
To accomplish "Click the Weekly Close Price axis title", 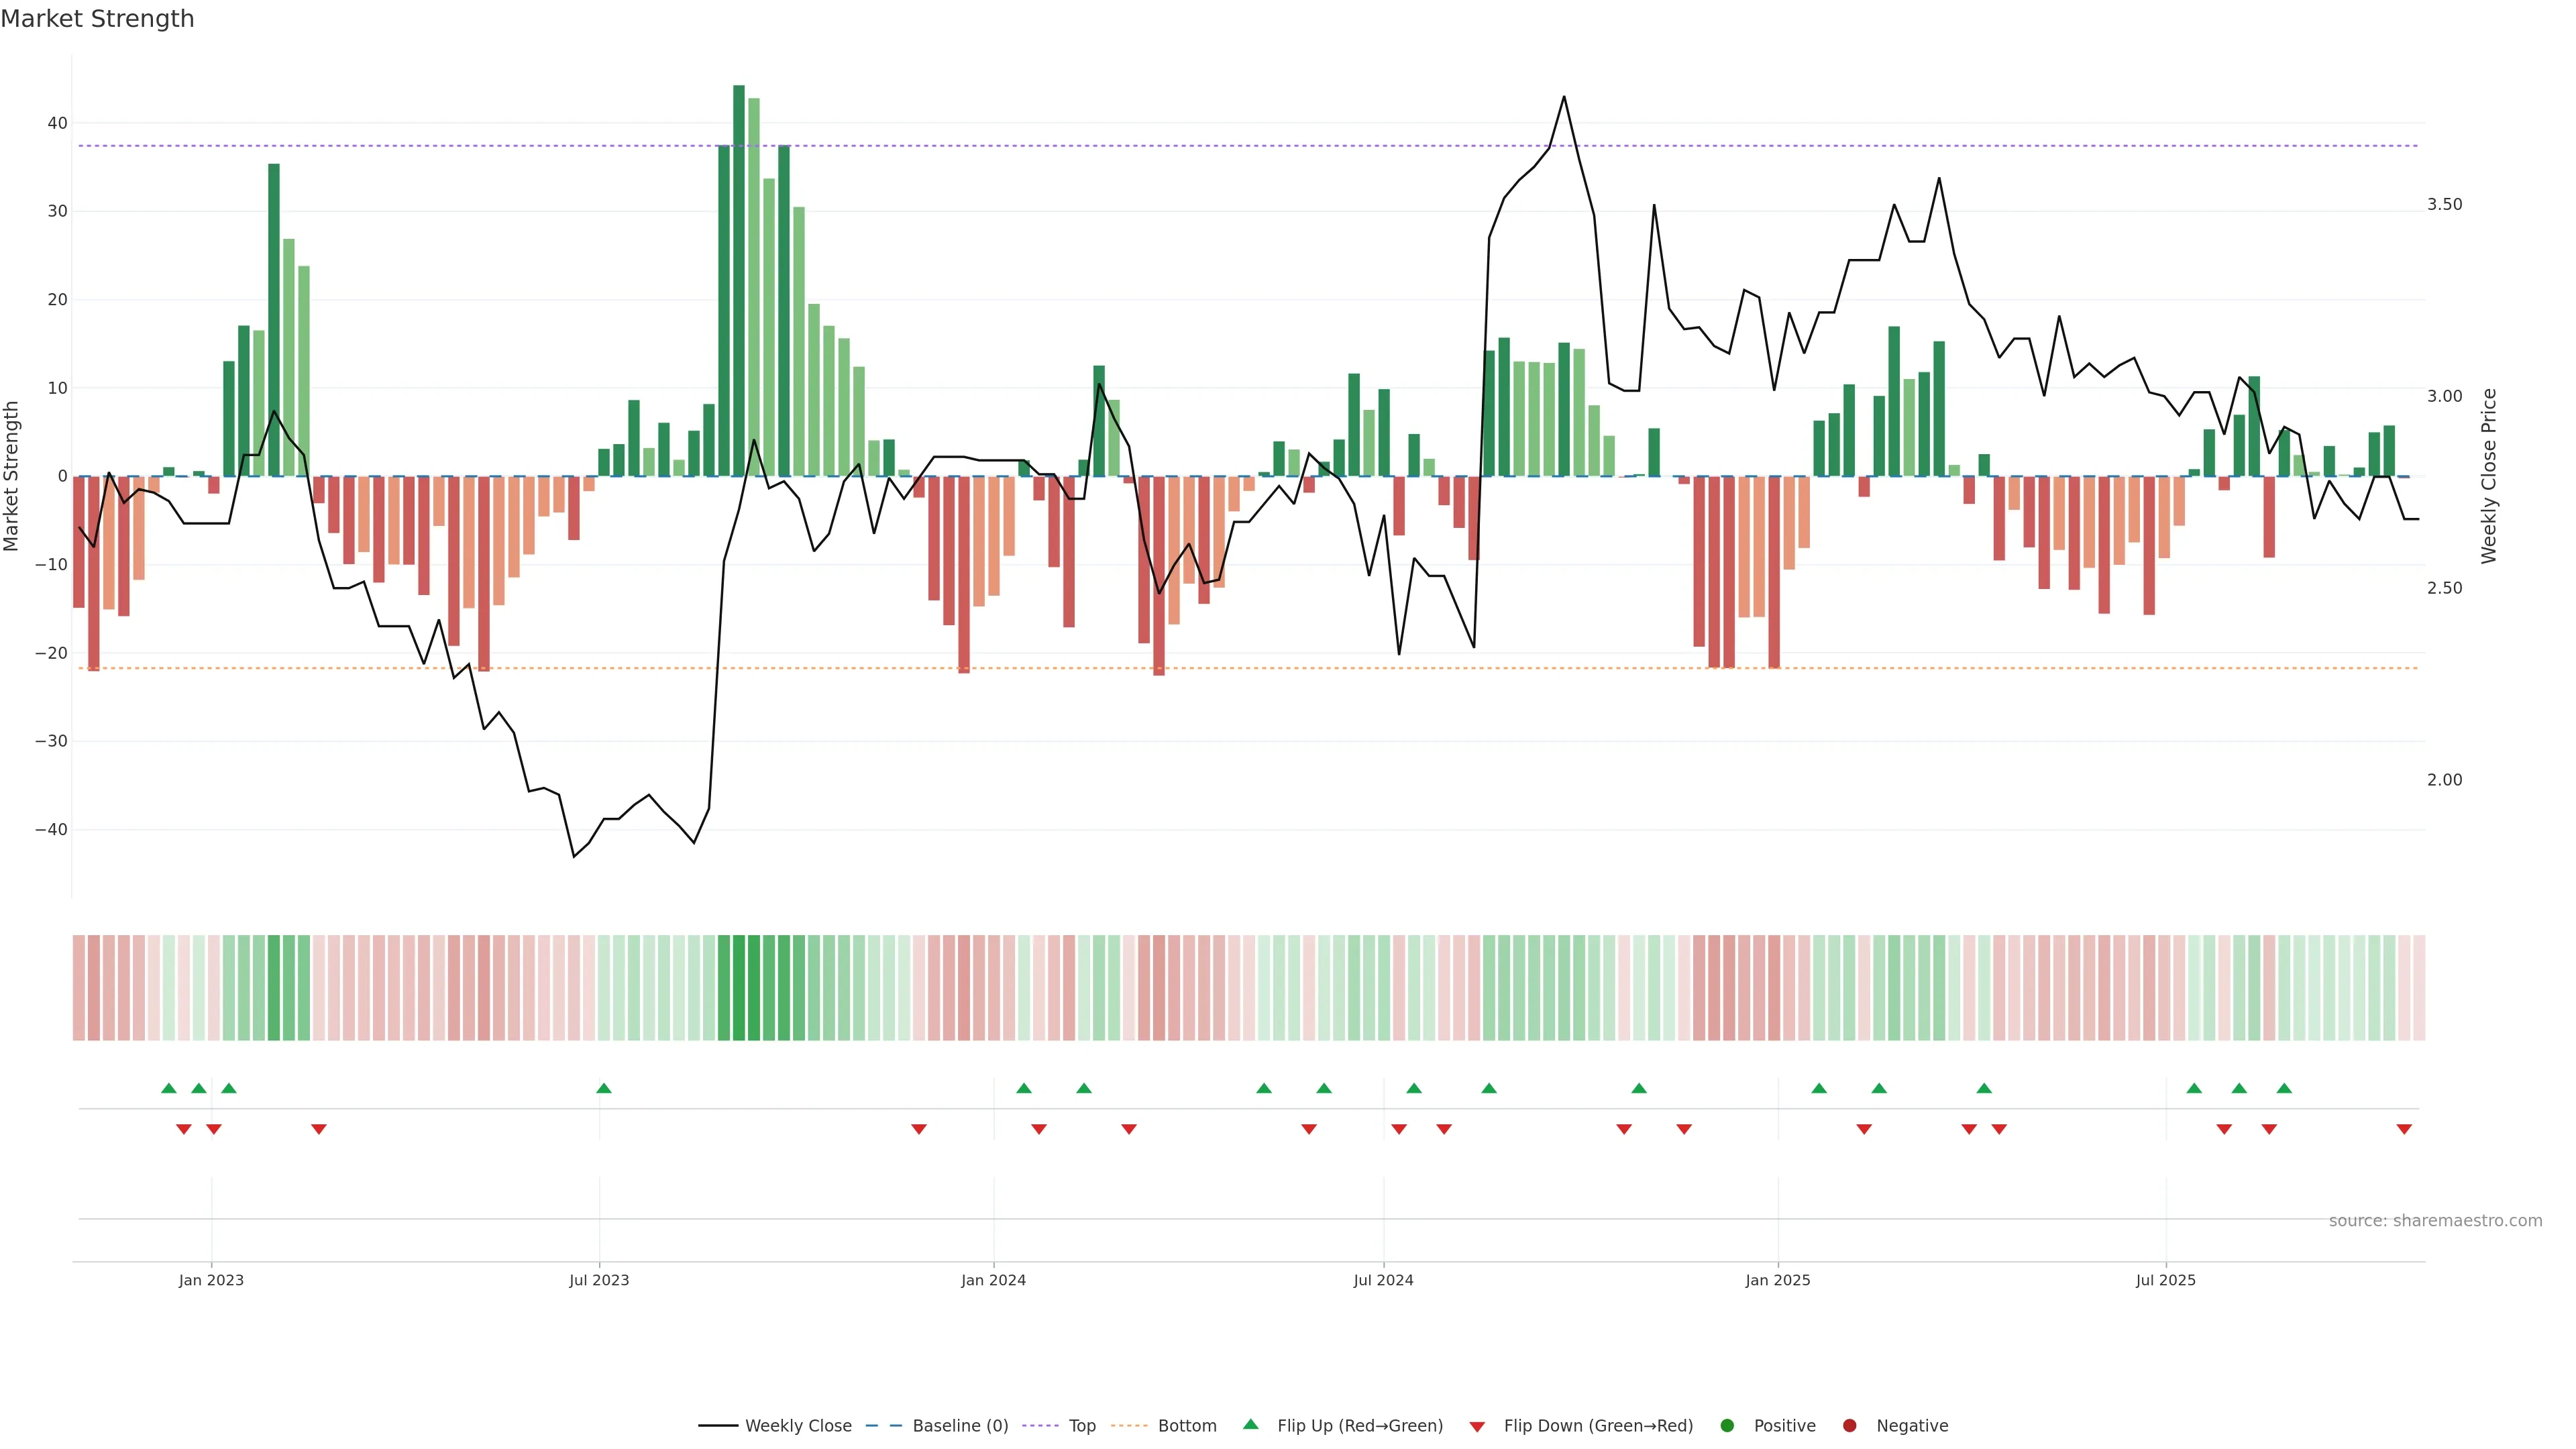I will point(2489,476).
